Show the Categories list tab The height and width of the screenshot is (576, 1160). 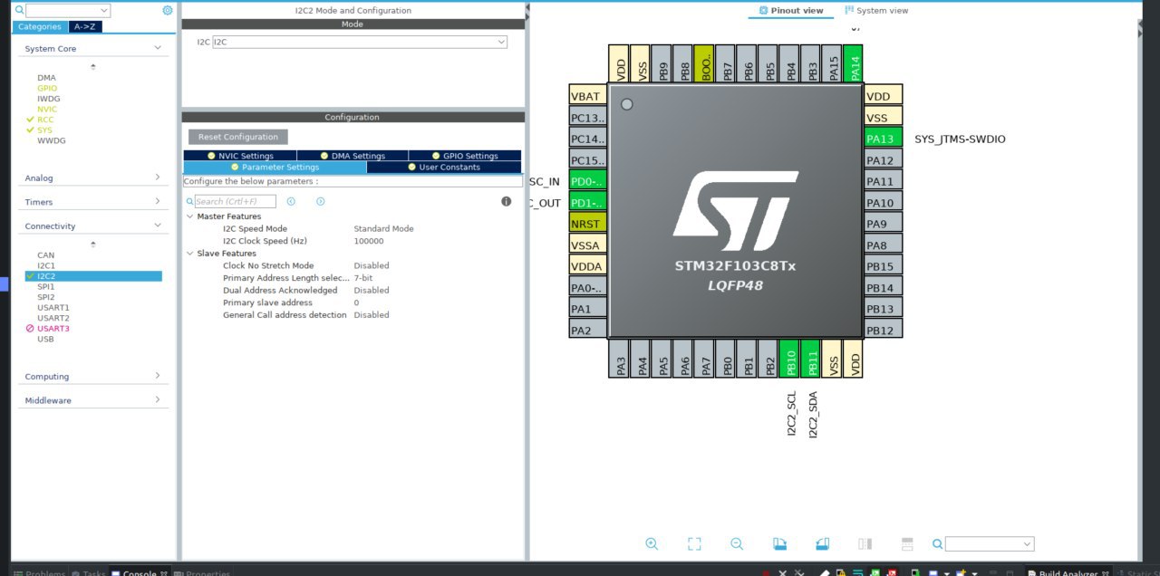39,26
